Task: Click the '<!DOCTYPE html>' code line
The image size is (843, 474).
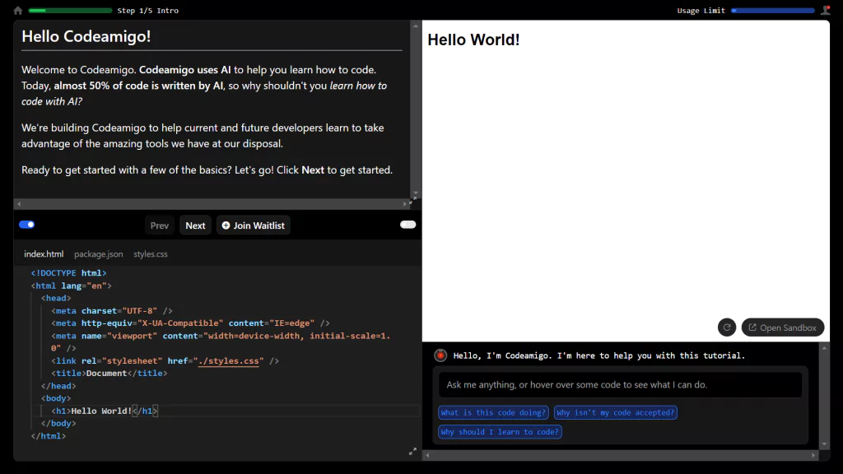Action: point(68,273)
